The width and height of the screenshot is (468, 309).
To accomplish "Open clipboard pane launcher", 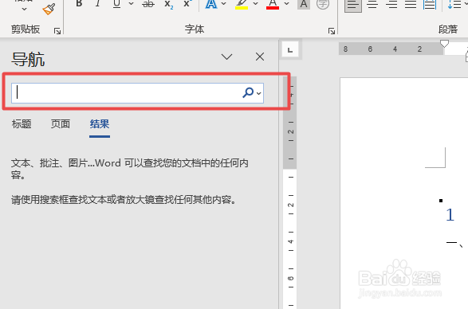I will (57, 31).
